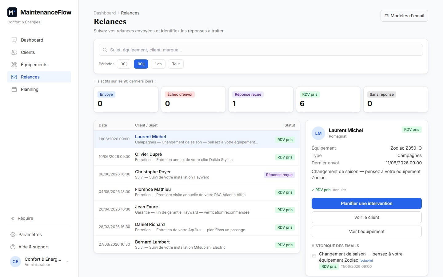The width and height of the screenshot is (443, 277).
Task: Select the Christophe Royer row
Action: (x=197, y=174)
